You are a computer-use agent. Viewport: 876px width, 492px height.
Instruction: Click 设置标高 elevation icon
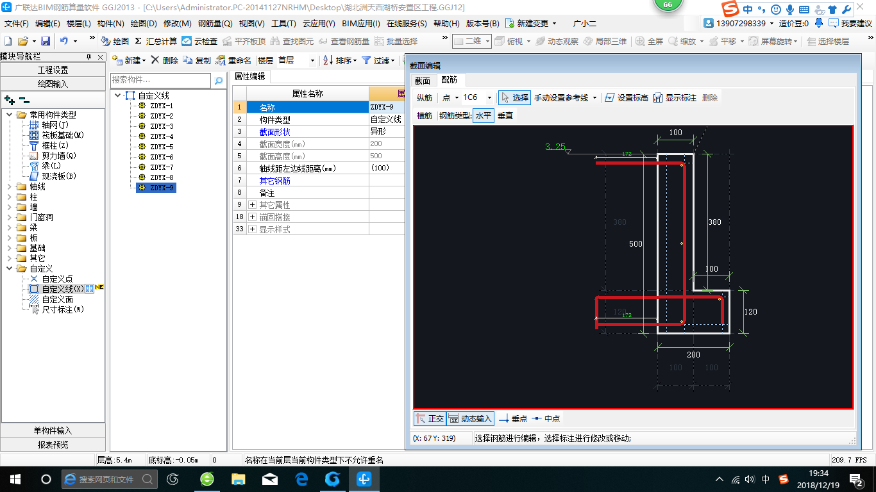626,97
